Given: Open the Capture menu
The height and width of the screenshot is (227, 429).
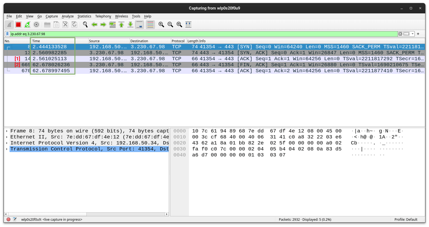Looking at the screenshot, I should coord(52,16).
